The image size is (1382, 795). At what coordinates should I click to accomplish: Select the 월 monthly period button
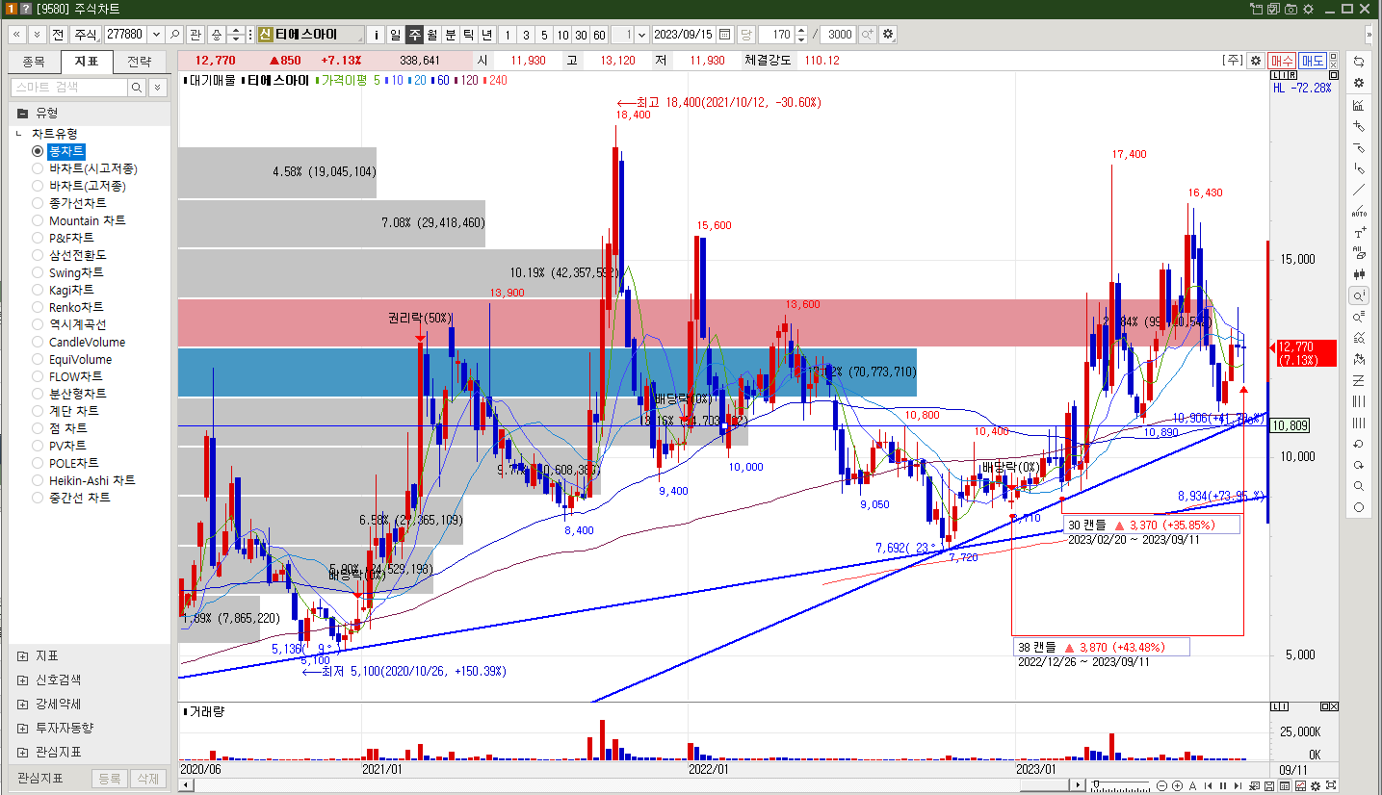(x=432, y=34)
